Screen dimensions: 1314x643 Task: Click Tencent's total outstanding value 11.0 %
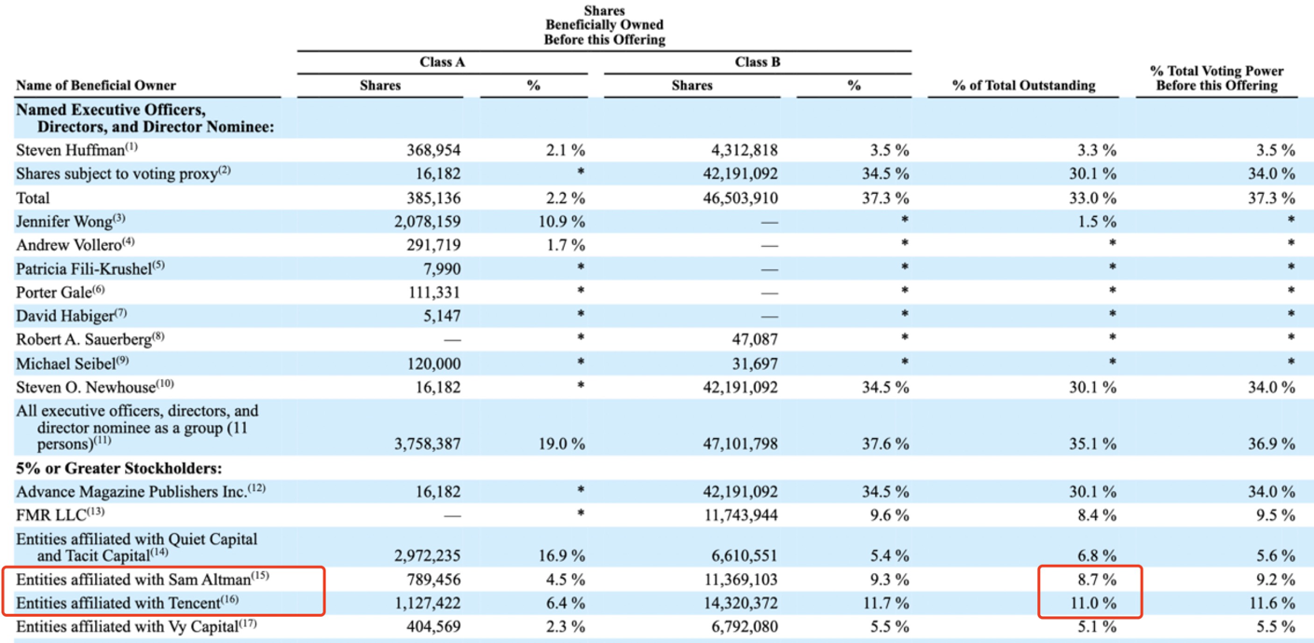1092,604
